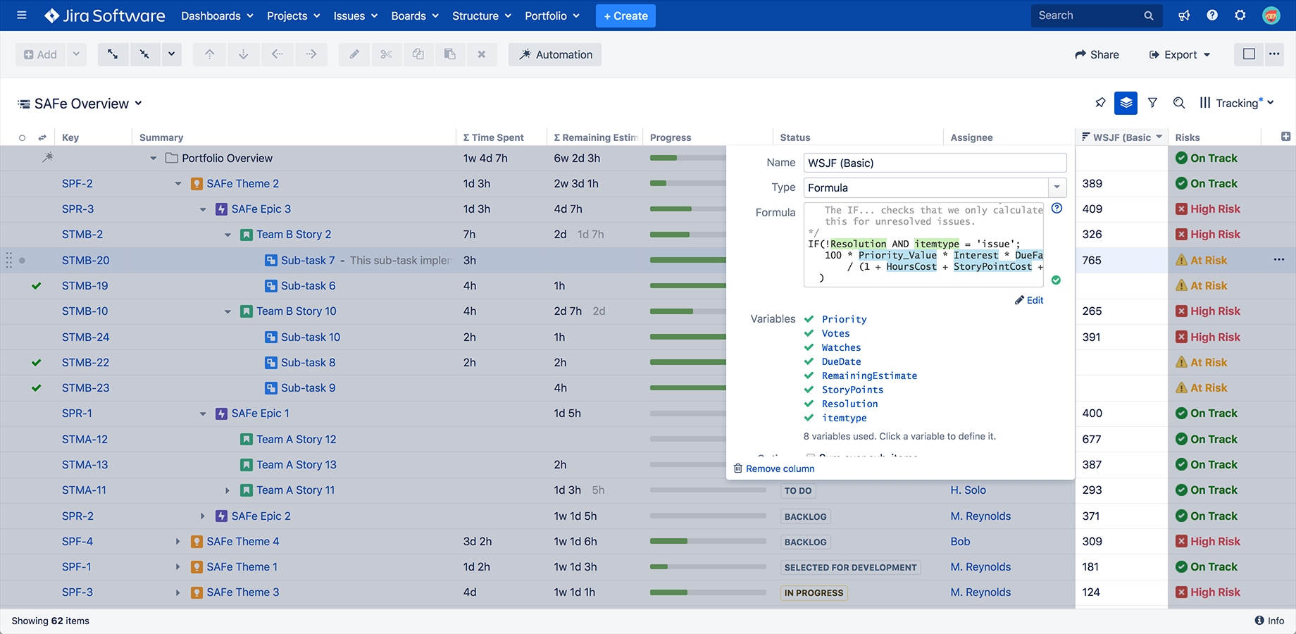Open the Structure menu
The image size is (1296, 634).
pos(482,15)
